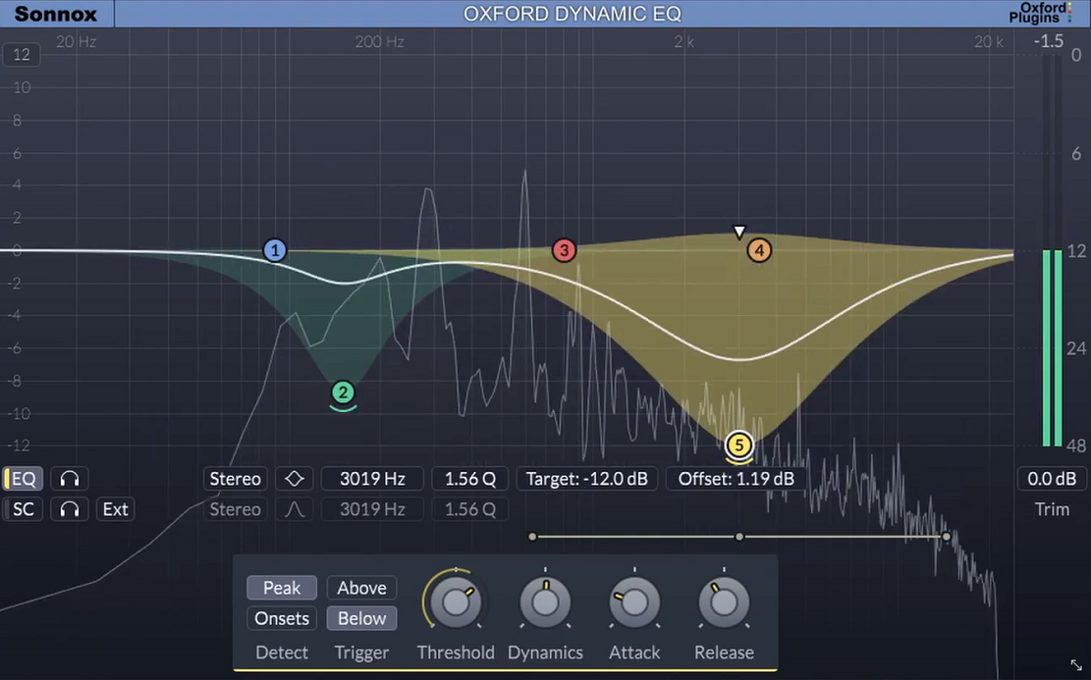Click the side-chain range left handle

click(532, 537)
